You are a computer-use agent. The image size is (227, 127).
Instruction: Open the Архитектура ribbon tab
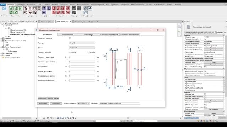coord(21,5)
